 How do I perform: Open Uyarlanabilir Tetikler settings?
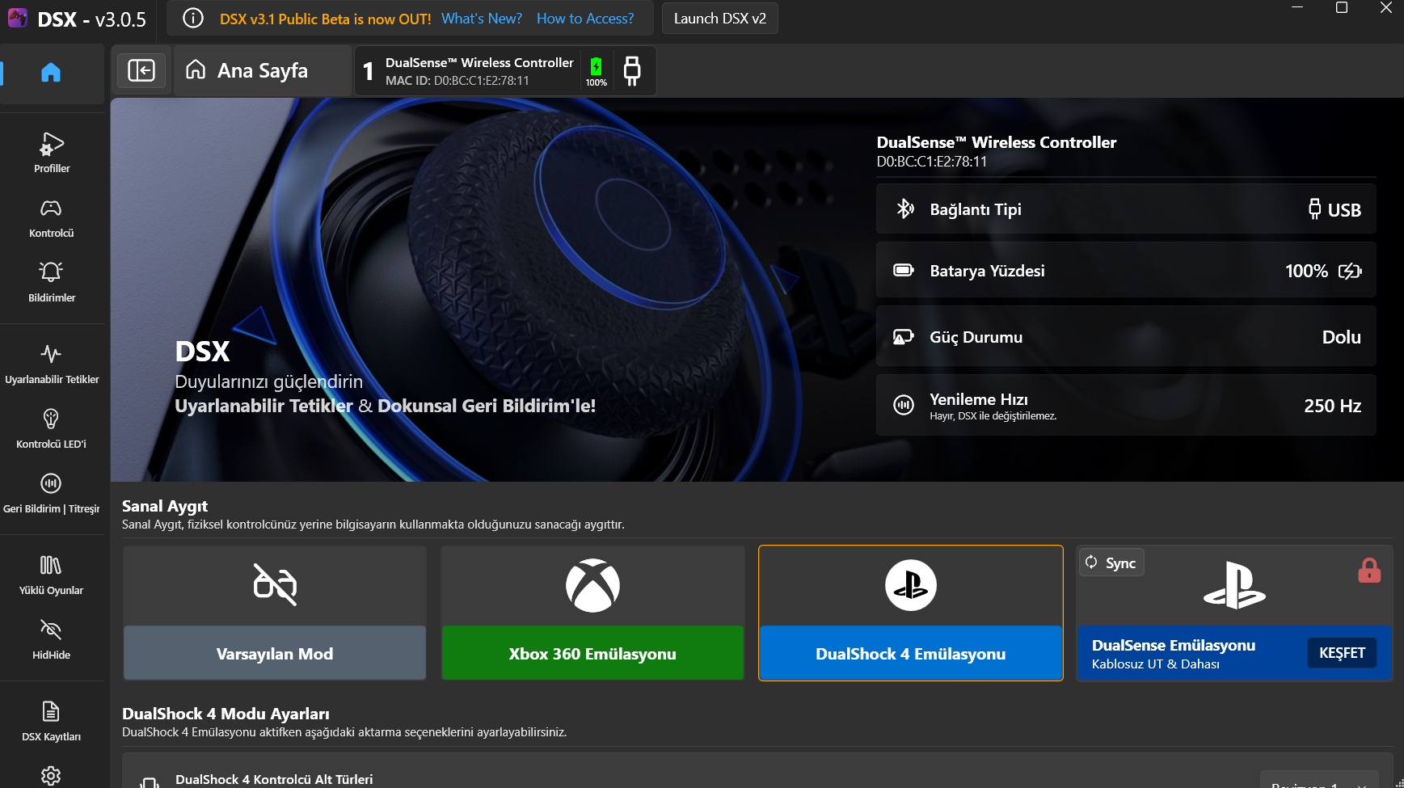pyautogui.click(x=52, y=364)
